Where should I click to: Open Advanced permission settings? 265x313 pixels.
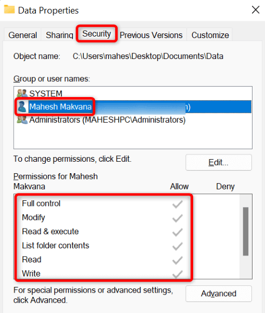click(x=219, y=294)
